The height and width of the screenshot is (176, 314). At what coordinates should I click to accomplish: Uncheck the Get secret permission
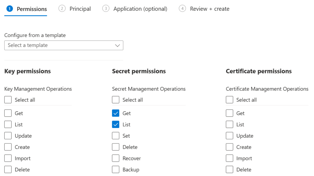tap(116, 113)
